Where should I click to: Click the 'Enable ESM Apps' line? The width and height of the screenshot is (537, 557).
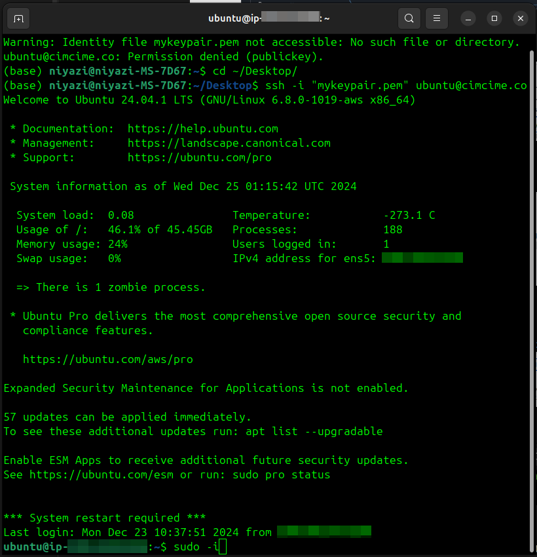click(x=206, y=460)
